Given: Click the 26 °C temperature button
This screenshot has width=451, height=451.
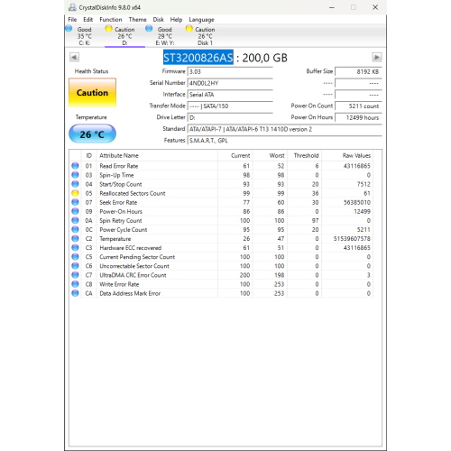Looking at the screenshot, I should tap(92, 133).
